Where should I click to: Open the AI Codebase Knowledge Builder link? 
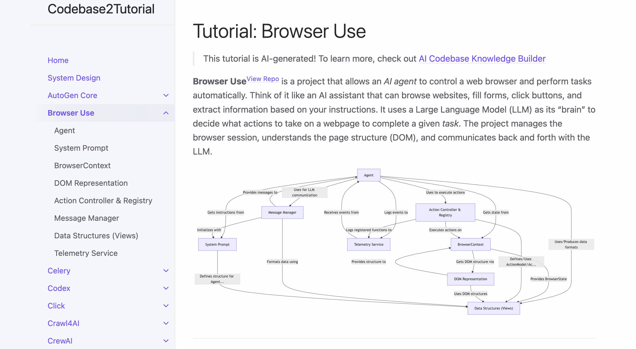(x=482, y=59)
